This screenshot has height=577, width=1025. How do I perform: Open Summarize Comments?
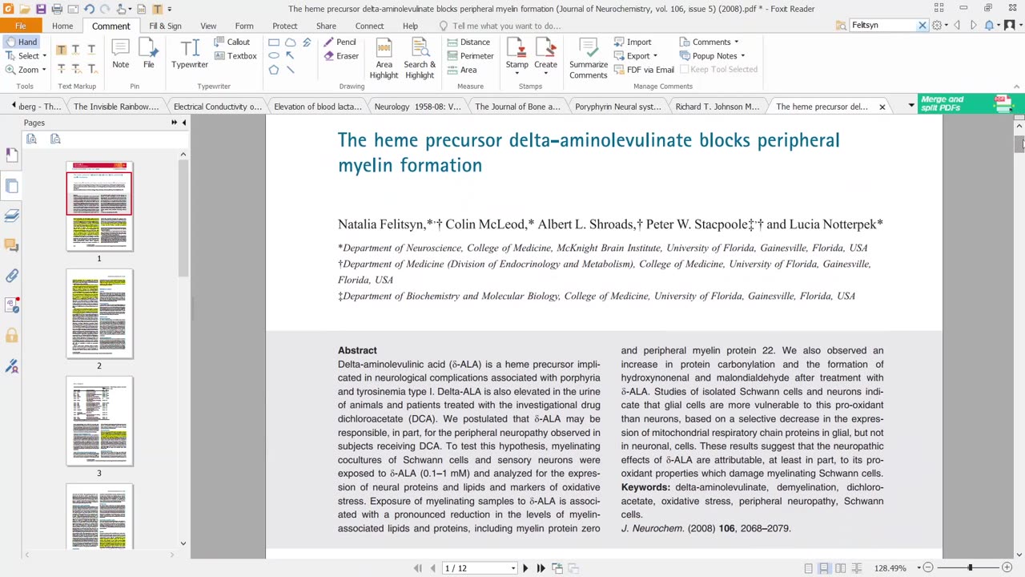pos(589,59)
